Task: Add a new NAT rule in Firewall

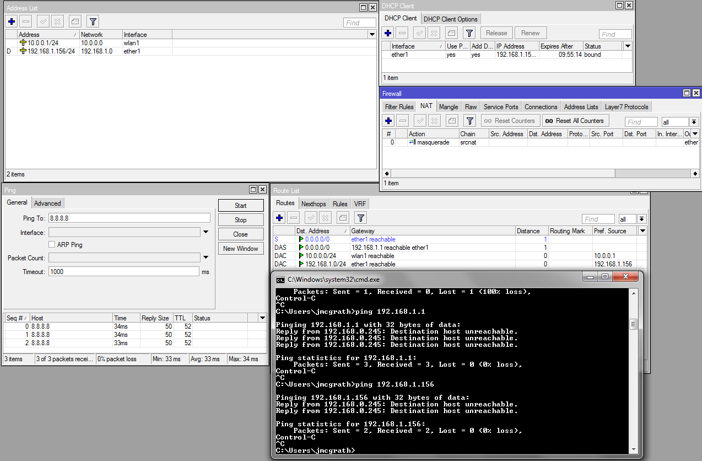Action: [x=387, y=120]
